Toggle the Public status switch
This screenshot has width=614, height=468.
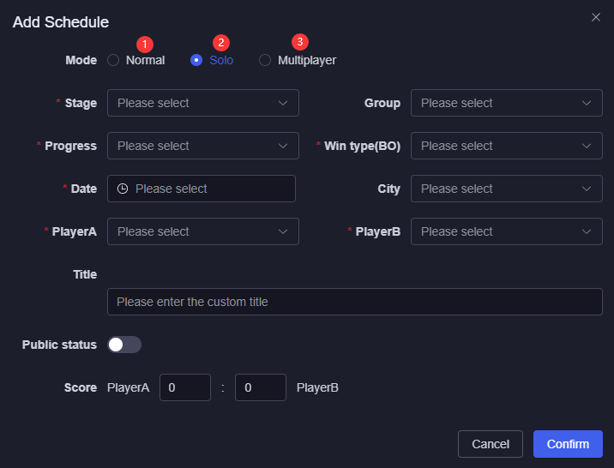124,345
